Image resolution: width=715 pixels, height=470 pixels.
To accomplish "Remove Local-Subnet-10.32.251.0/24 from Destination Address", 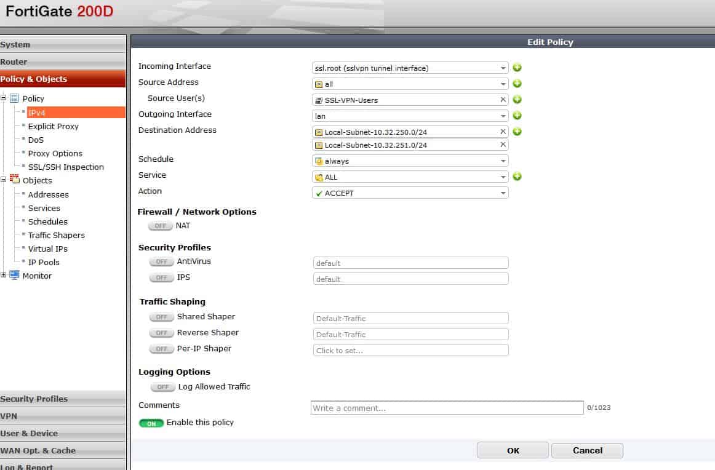I will pyautogui.click(x=503, y=145).
